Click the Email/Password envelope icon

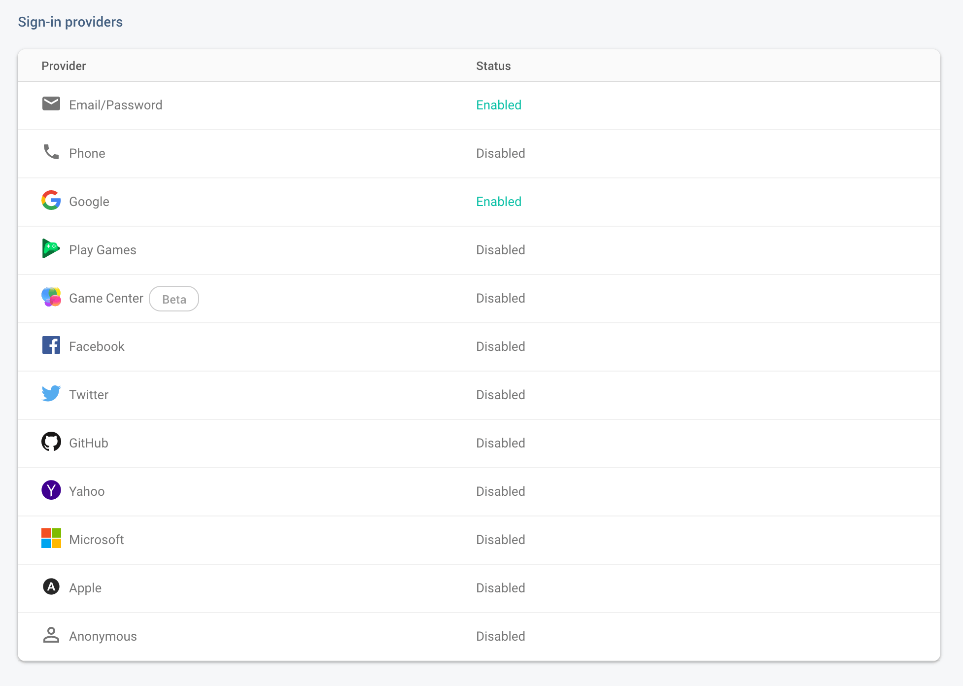[x=51, y=104]
